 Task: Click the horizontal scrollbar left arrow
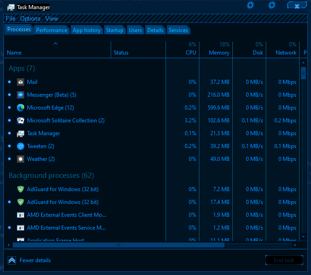[x=9, y=245]
